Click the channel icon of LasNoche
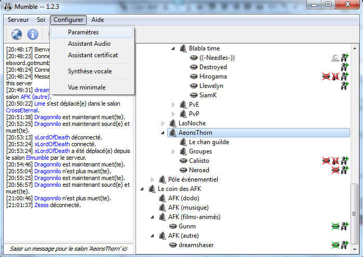Screen dimensions: 363x257 [x=173, y=123]
